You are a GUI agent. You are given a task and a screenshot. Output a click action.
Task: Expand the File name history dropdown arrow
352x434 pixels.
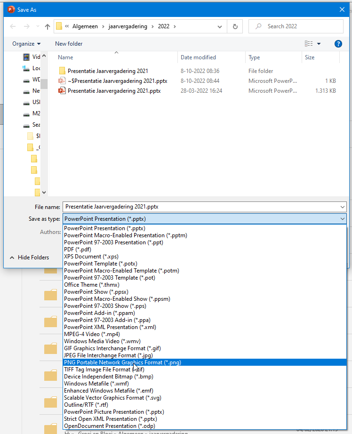pyautogui.click(x=342, y=207)
